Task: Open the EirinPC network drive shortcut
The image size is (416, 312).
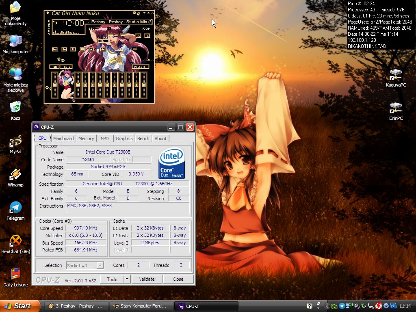Action: pos(396,111)
